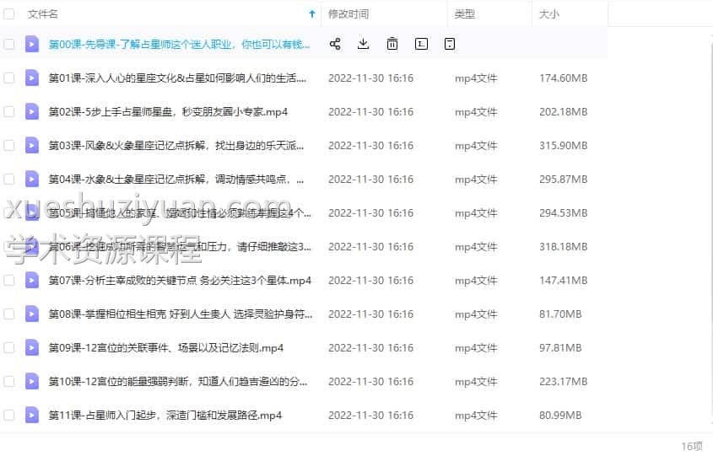Viewport: 713px width, 456px height.
Task: Click the share icon on the 第00课 row
Action: coord(335,44)
